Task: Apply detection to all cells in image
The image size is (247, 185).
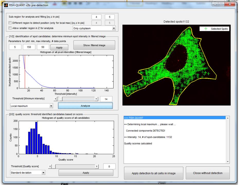Action: point(154,173)
